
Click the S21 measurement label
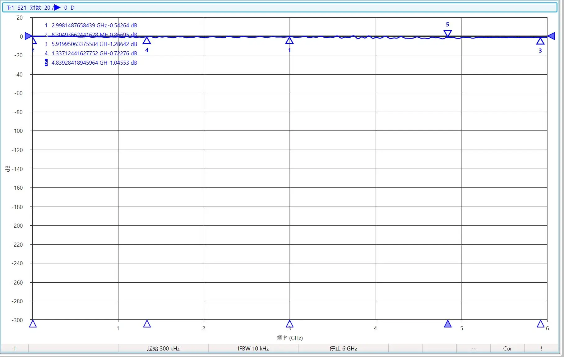point(22,8)
